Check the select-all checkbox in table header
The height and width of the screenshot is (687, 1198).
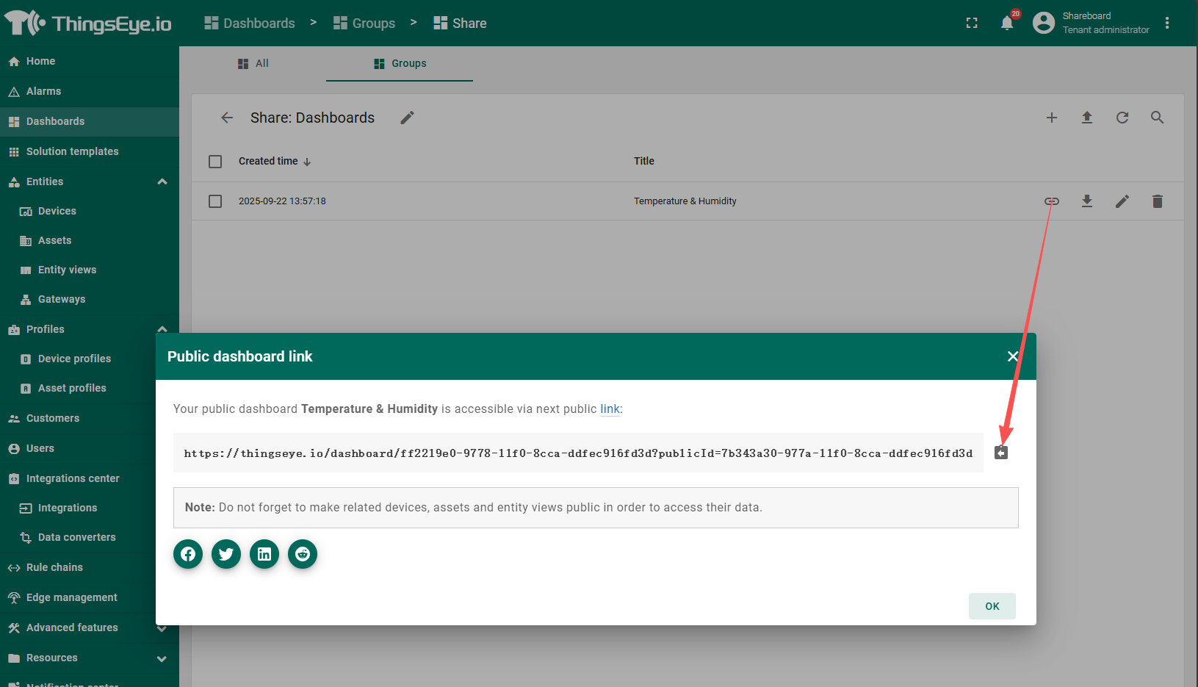pos(215,162)
